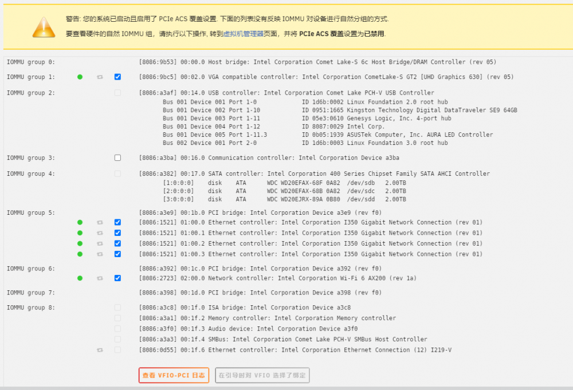Click the Intel Corp. 8087:0029 USB entry
Screen dimensions: 573x390
click(x=274, y=127)
